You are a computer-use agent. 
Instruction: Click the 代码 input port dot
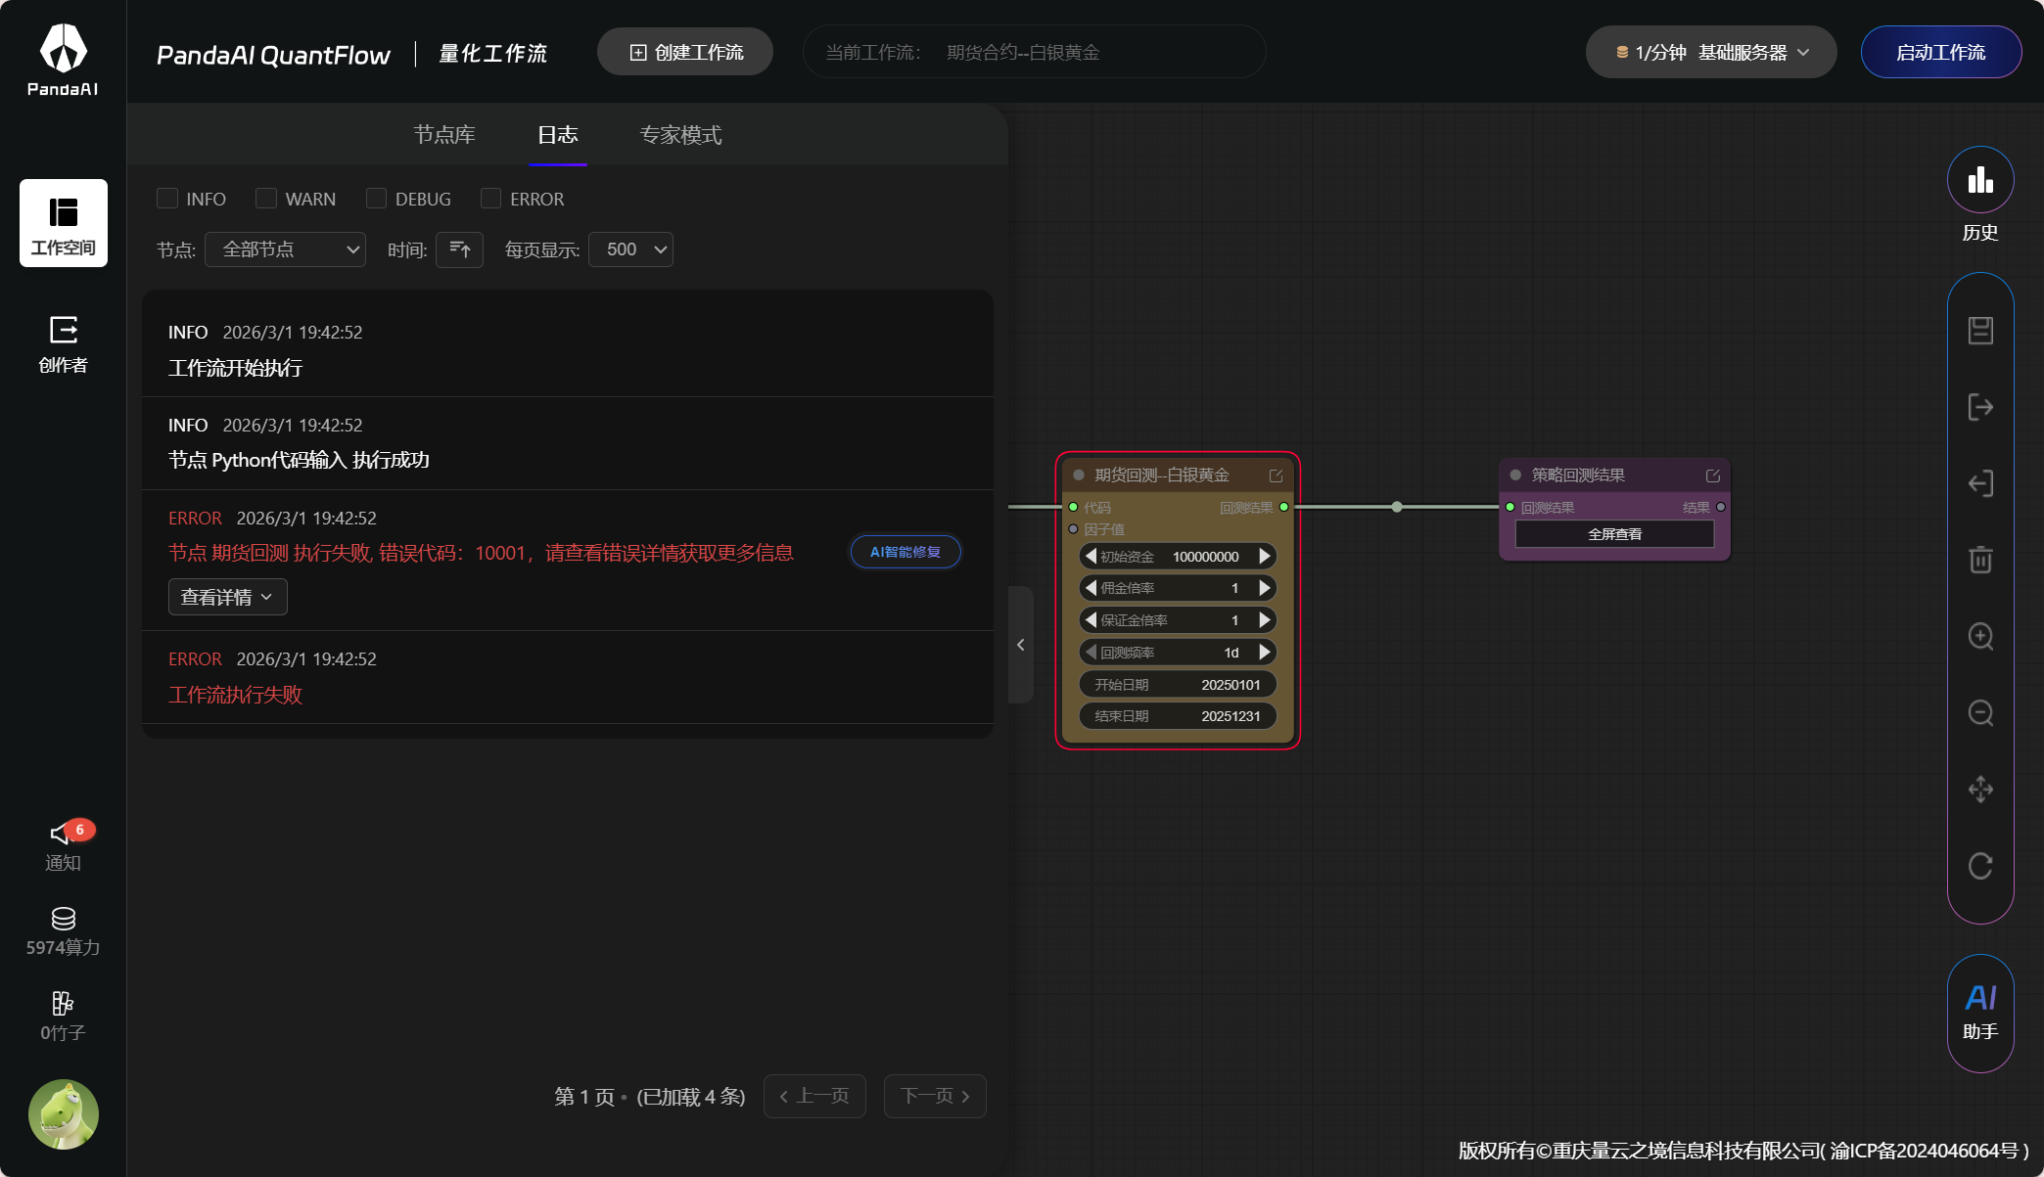(1073, 507)
